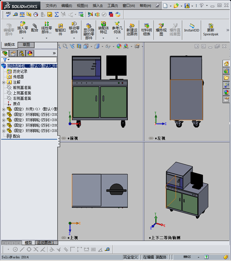This screenshot has height=261, width=231.
Task: Open Bill of Materials (材料明细表)
Action: click(x=146, y=30)
